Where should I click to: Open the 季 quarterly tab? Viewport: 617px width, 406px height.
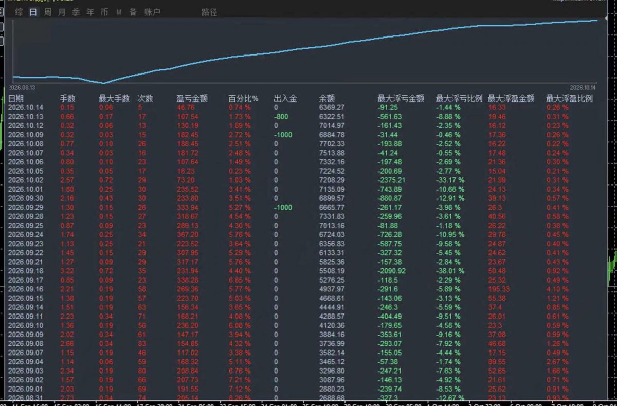point(76,12)
